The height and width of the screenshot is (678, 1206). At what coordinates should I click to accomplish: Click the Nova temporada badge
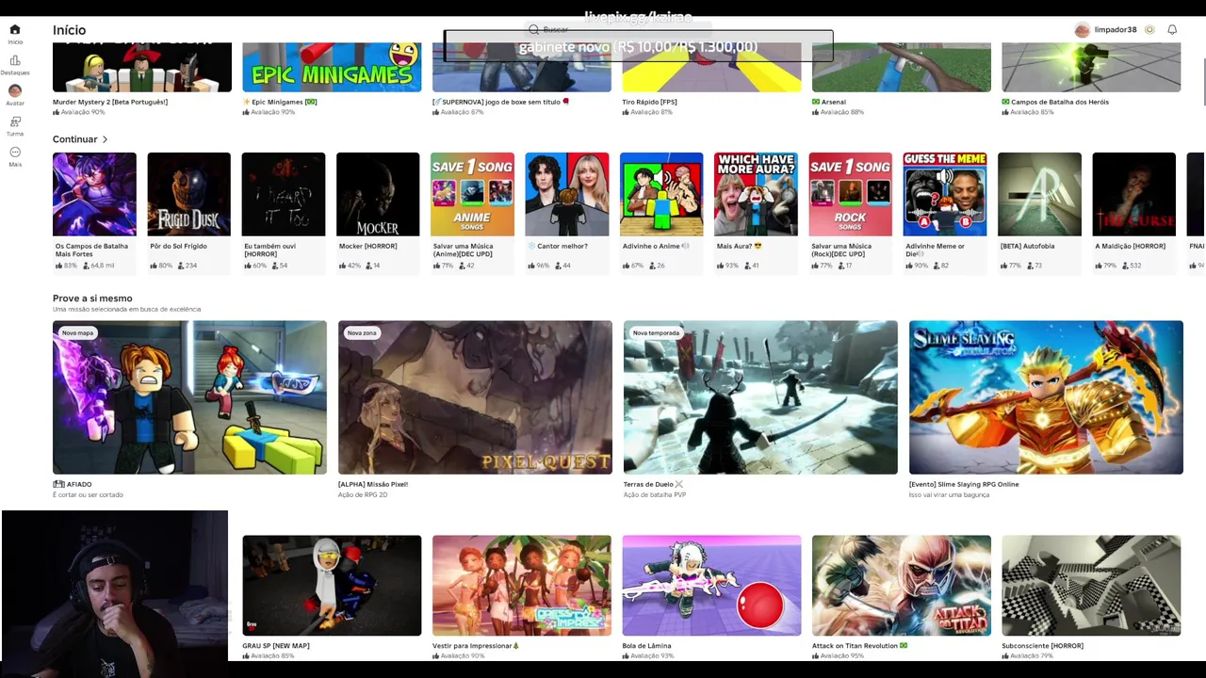coord(656,332)
